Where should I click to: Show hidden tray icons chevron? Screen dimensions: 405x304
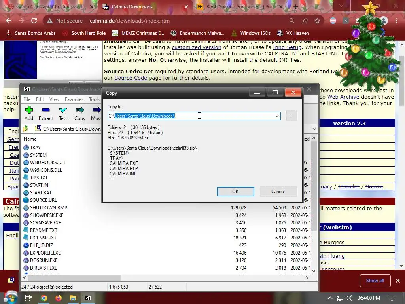330,298
